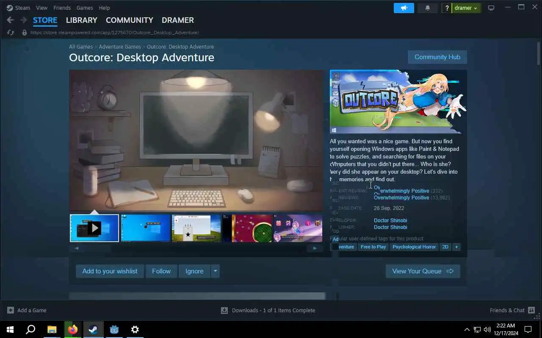The image size is (542, 338).
Task: Open the announcements megaphone button
Action: click(x=404, y=8)
